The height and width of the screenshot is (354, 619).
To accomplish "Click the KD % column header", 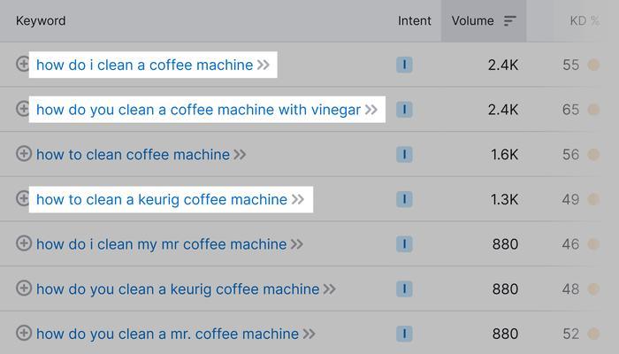I will pos(585,21).
